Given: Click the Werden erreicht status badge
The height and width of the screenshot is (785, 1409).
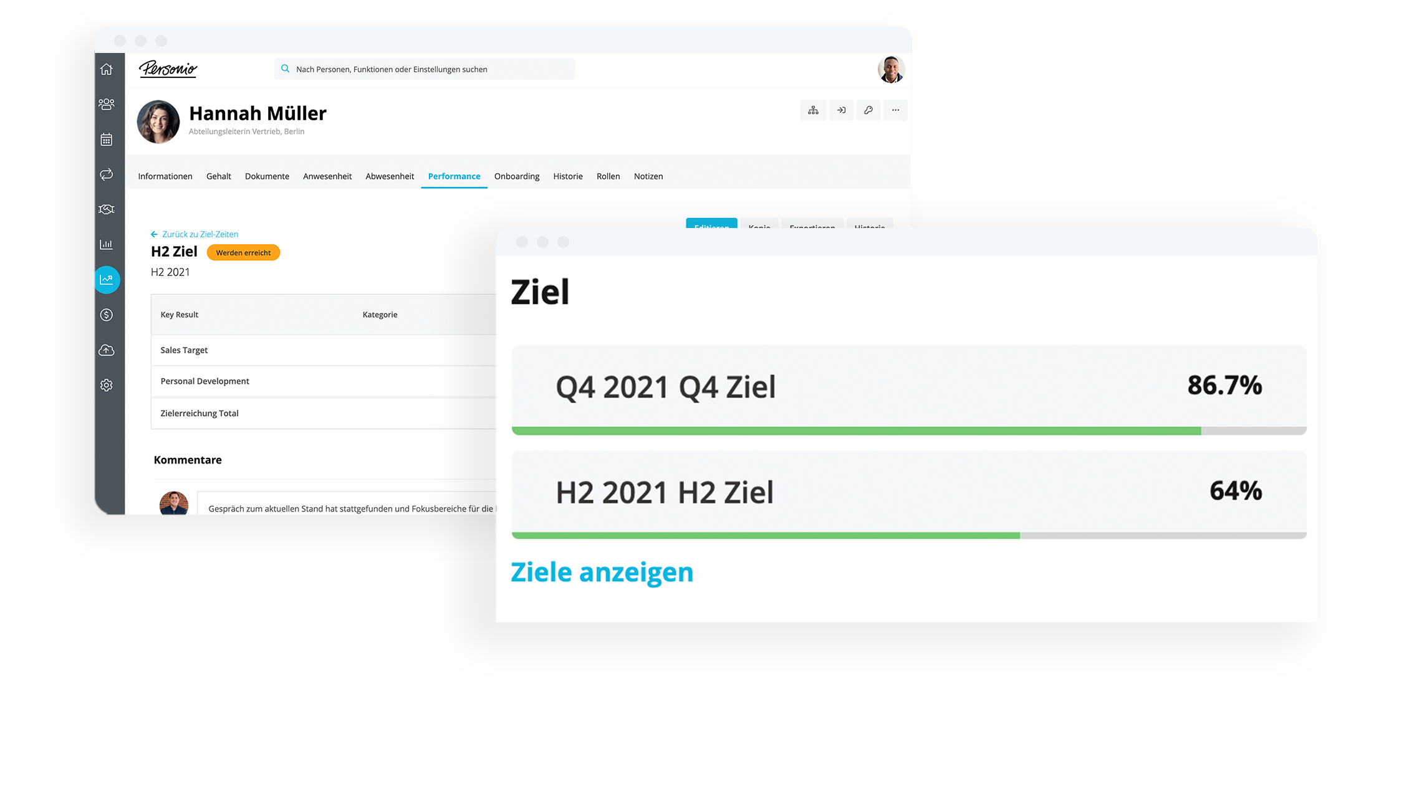Looking at the screenshot, I should (244, 252).
